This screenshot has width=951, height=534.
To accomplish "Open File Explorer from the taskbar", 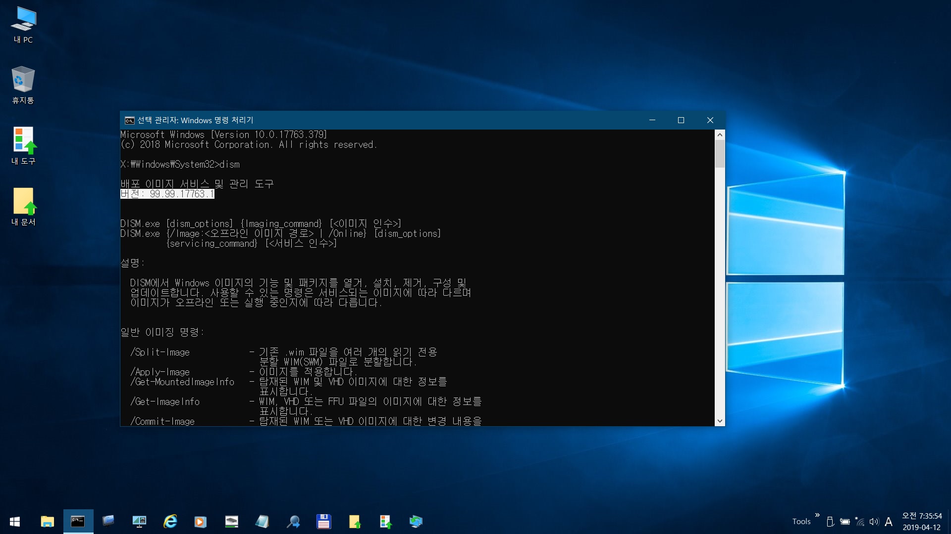I will [x=47, y=522].
